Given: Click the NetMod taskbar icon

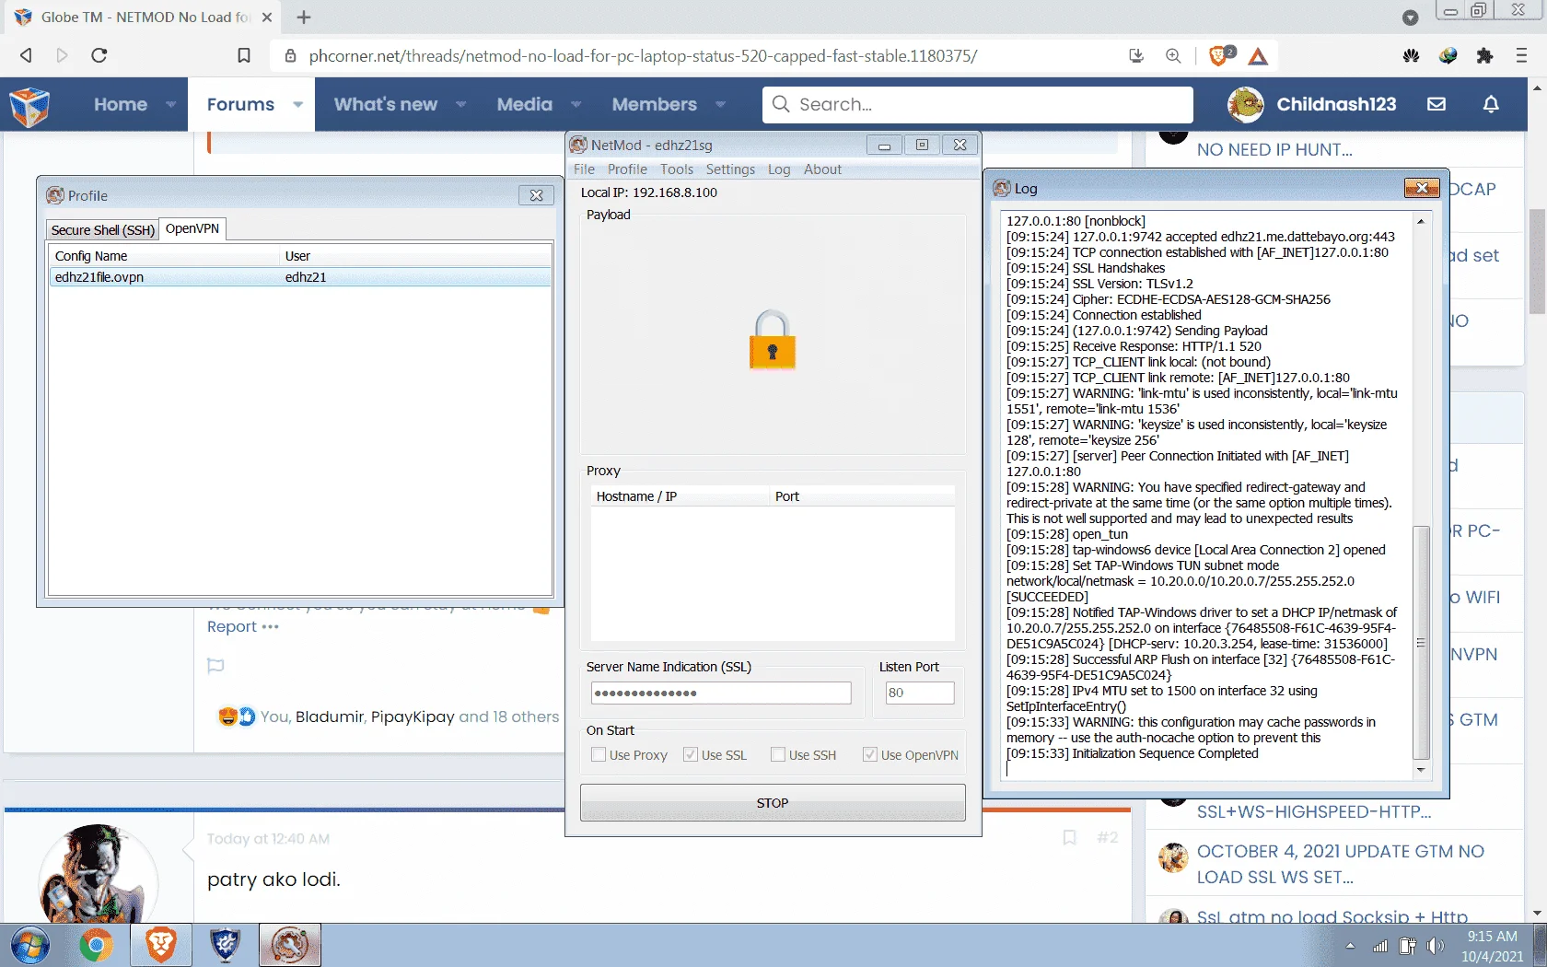Looking at the screenshot, I should 290,946.
